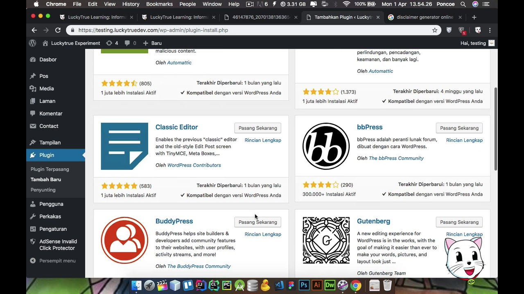524x294 pixels.
Task: Close the Tambahkan Plugin tab
Action: [378, 17]
